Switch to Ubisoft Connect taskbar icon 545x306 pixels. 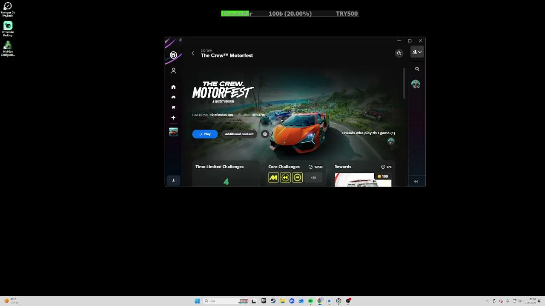pos(338,301)
